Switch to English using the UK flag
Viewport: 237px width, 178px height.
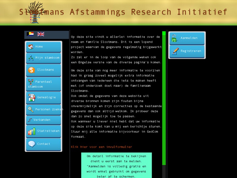pos(41,34)
